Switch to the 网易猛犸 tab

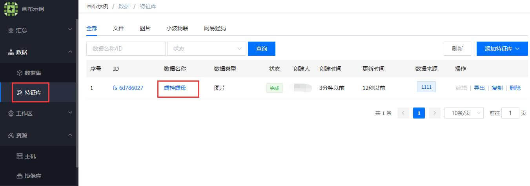[215, 28]
